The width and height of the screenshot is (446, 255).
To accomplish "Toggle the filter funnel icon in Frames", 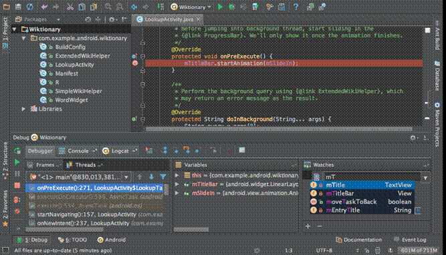I will click(163, 177).
